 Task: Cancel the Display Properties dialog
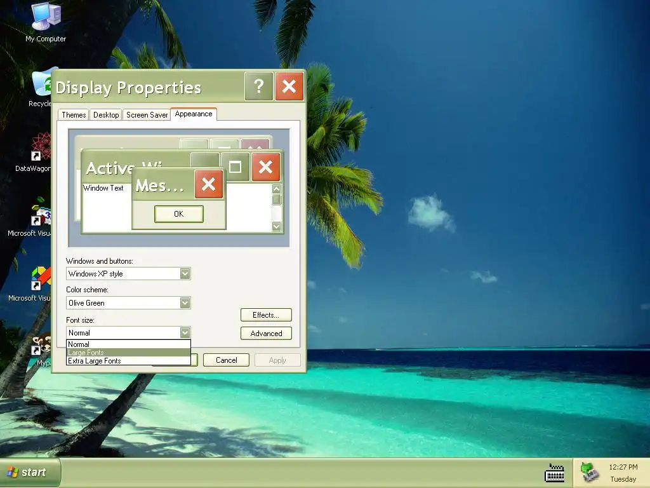pos(227,360)
